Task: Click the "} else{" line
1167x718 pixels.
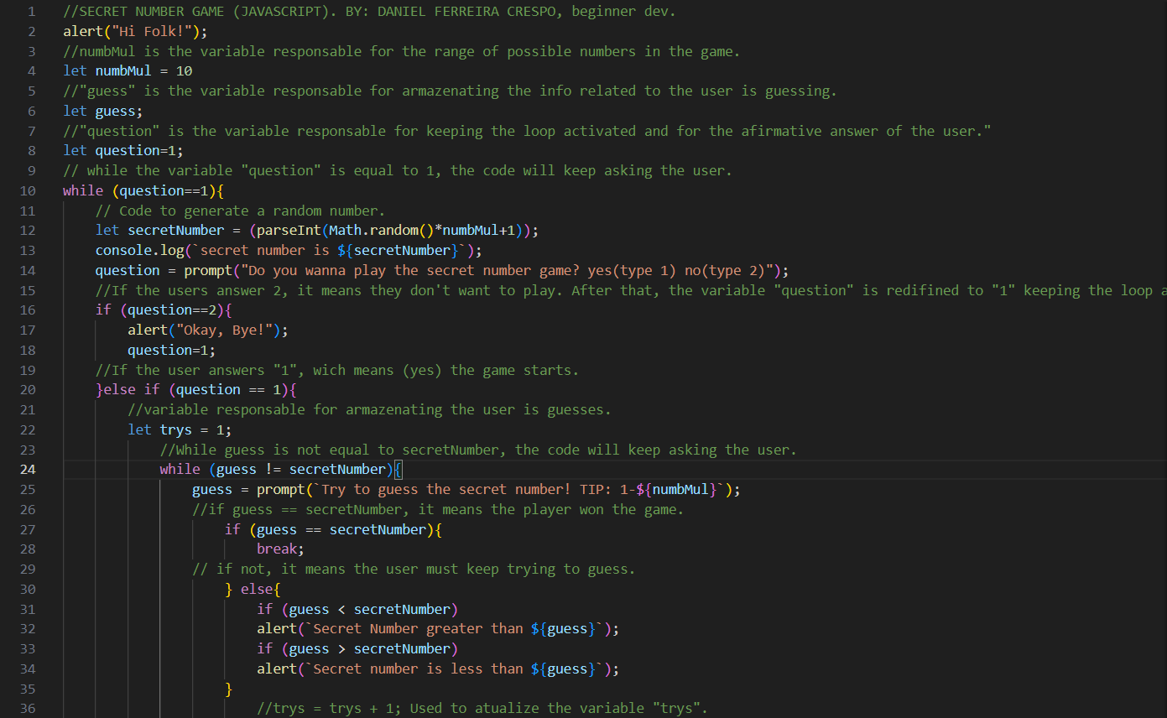Action: click(253, 590)
